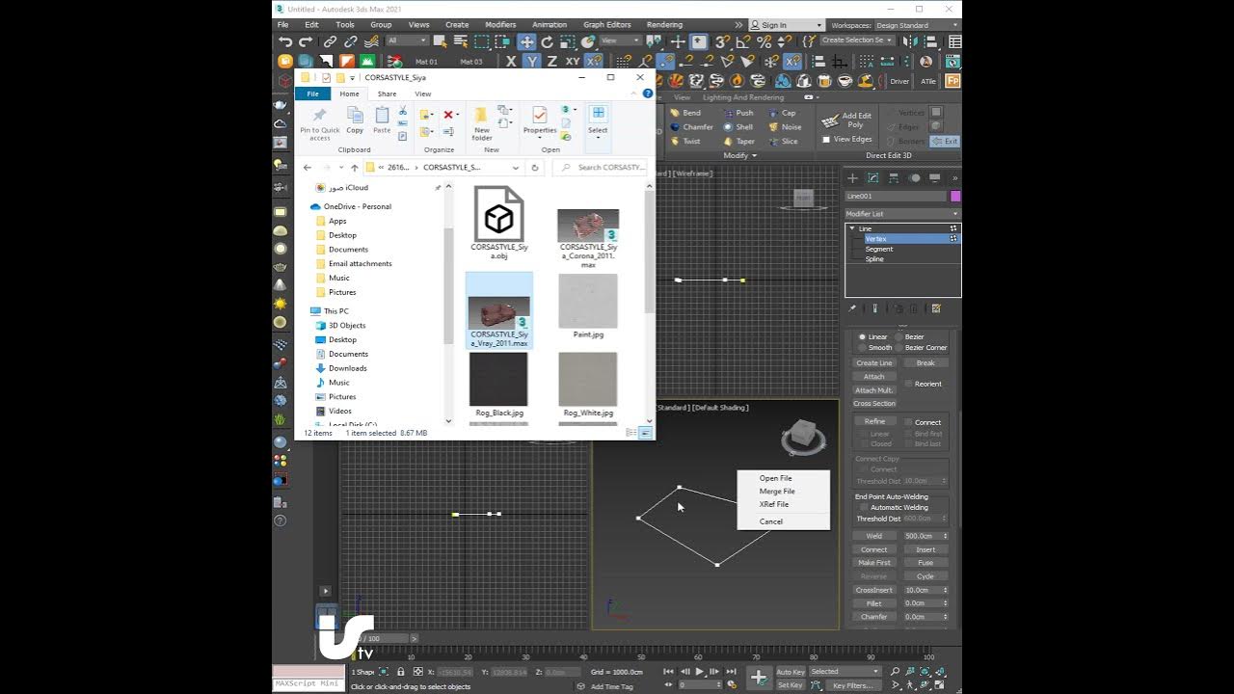Select the Smooth vertex type radio

pos(863,347)
